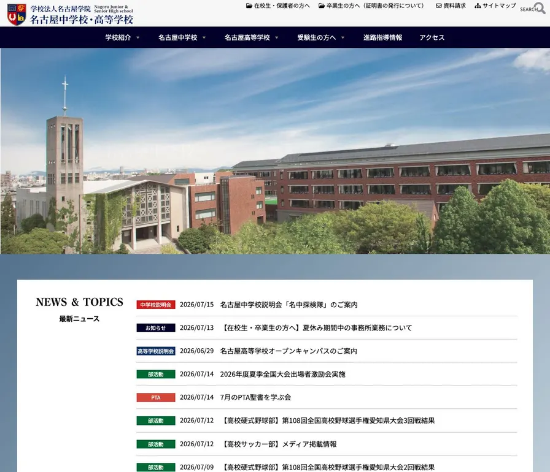This screenshot has height=472, width=550.
Task: Click Nagoya Junior & Senior High school text
Action: tap(114, 9)
